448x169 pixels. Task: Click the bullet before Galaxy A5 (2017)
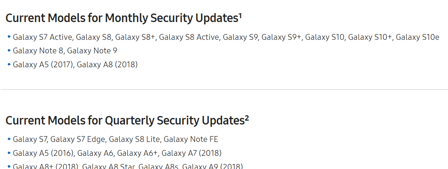coord(9,64)
